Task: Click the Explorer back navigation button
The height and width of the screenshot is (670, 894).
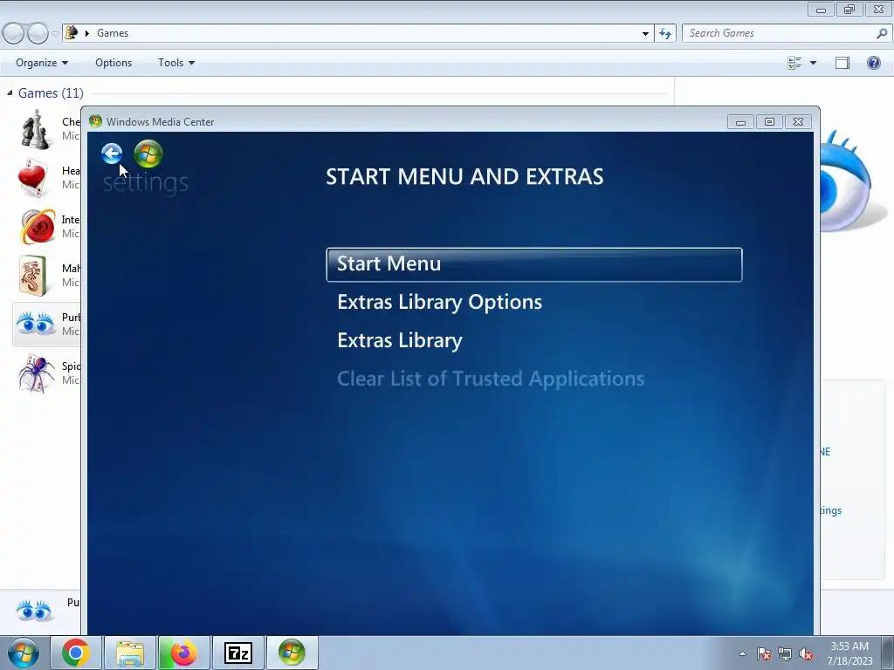Action: pyautogui.click(x=14, y=34)
